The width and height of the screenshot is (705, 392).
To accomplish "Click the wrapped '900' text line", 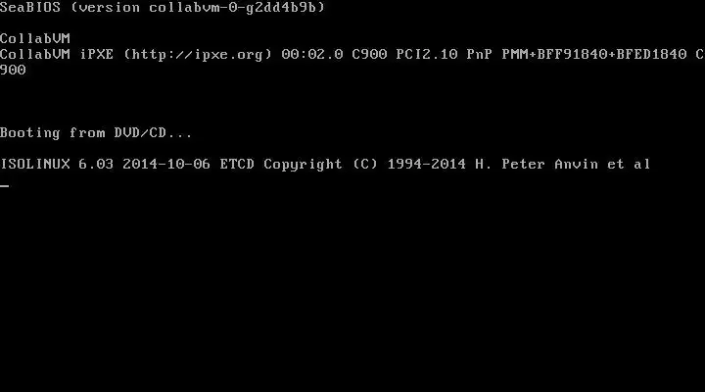I will pyautogui.click(x=13, y=71).
